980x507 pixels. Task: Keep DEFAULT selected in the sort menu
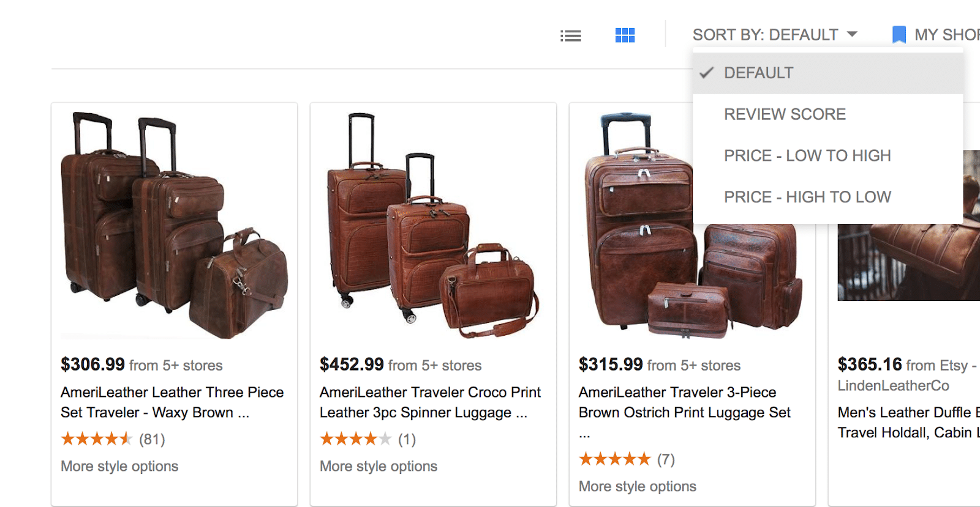(x=758, y=72)
